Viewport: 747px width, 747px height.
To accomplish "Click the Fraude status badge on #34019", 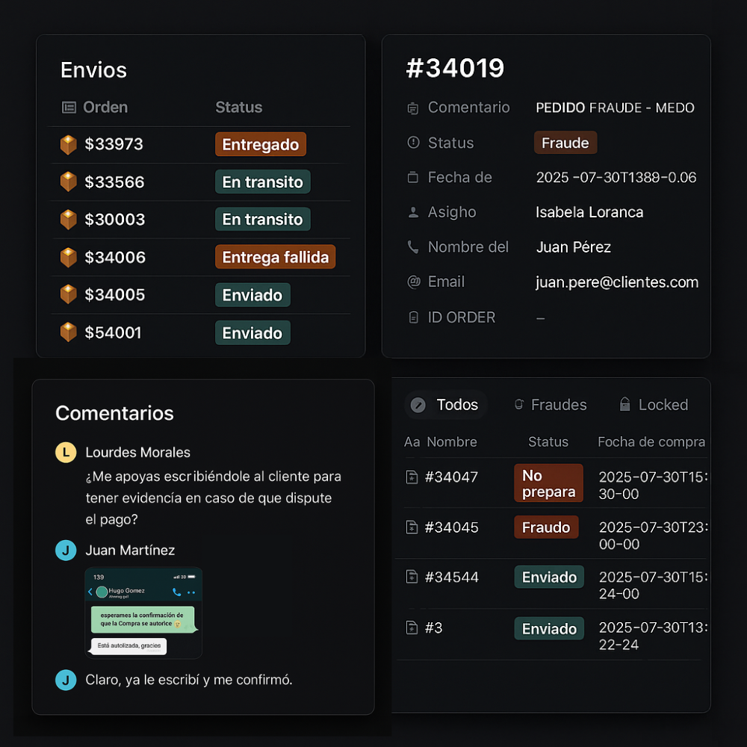I will (565, 143).
